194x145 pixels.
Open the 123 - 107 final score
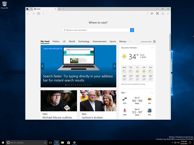(x=137, y=112)
